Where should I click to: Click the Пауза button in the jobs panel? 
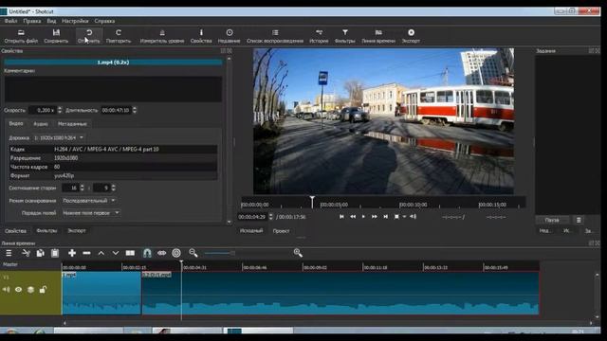click(x=552, y=220)
